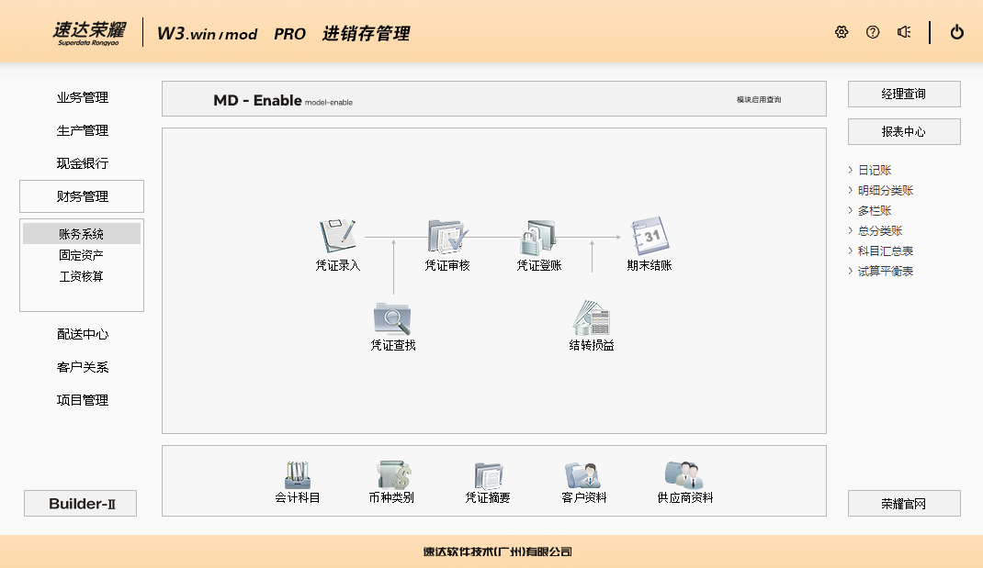The height and width of the screenshot is (568, 983).
Task: Open the 会计科目 accounts icon
Action: pos(298,475)
